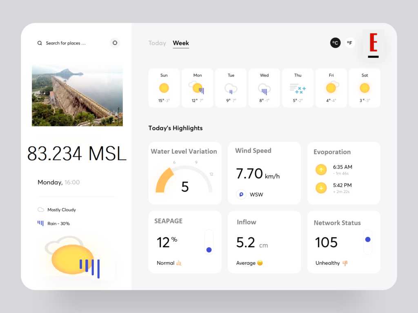
Task: Select the Week tab
Action: click(x=181, y=43)
